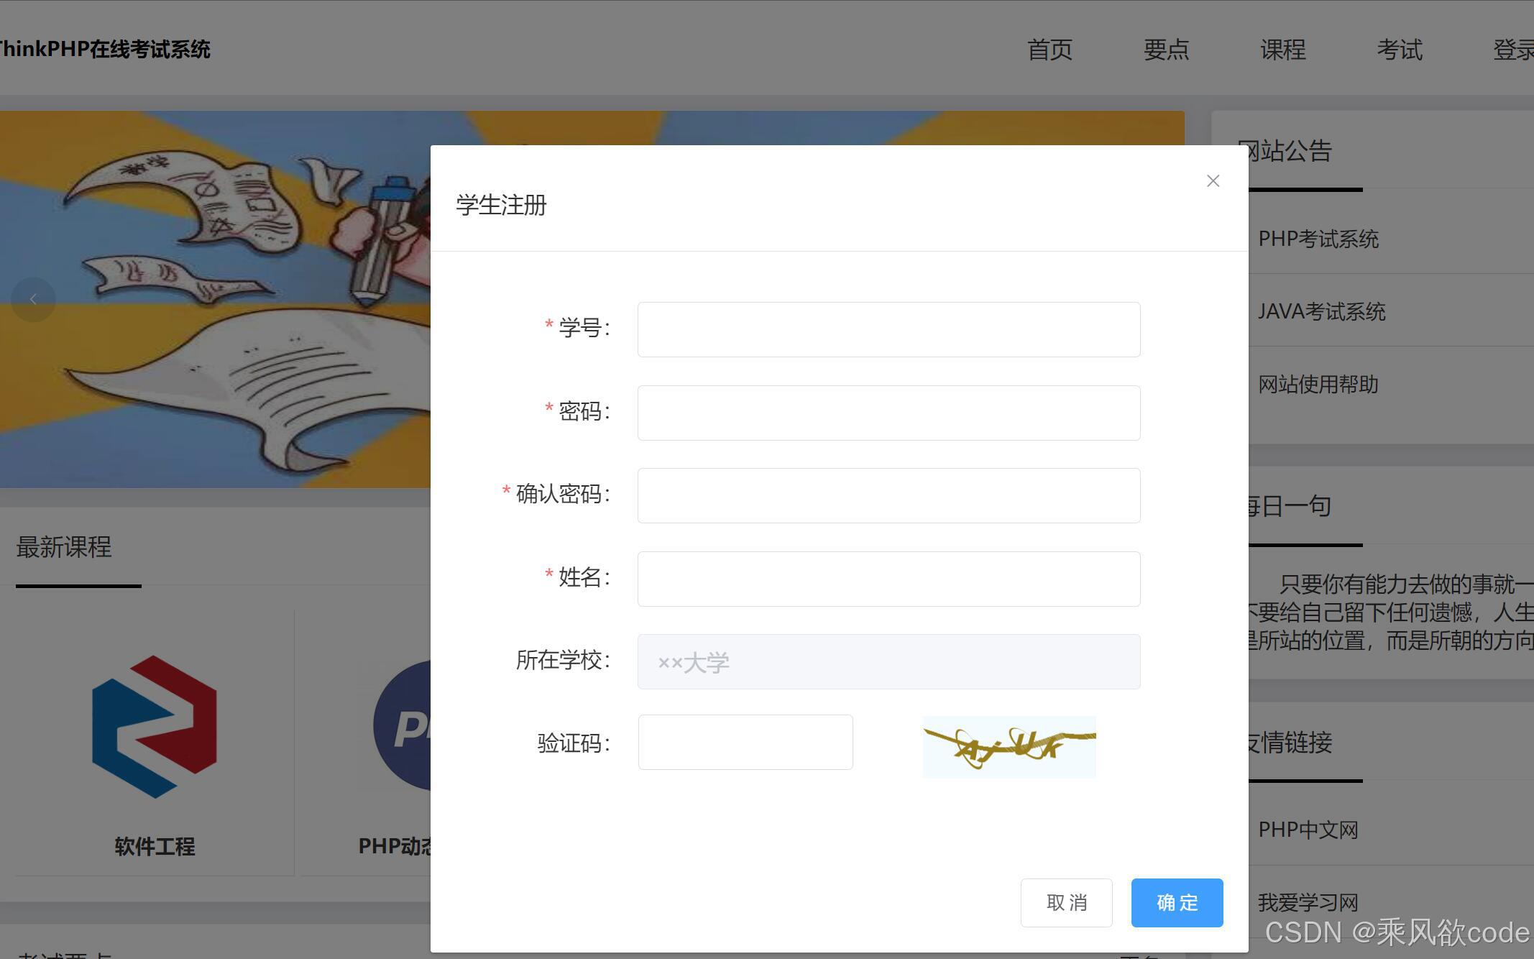Open the JAVA考试系统 announcement link
Screen dimensions: 1534x959
(1321, 311)
